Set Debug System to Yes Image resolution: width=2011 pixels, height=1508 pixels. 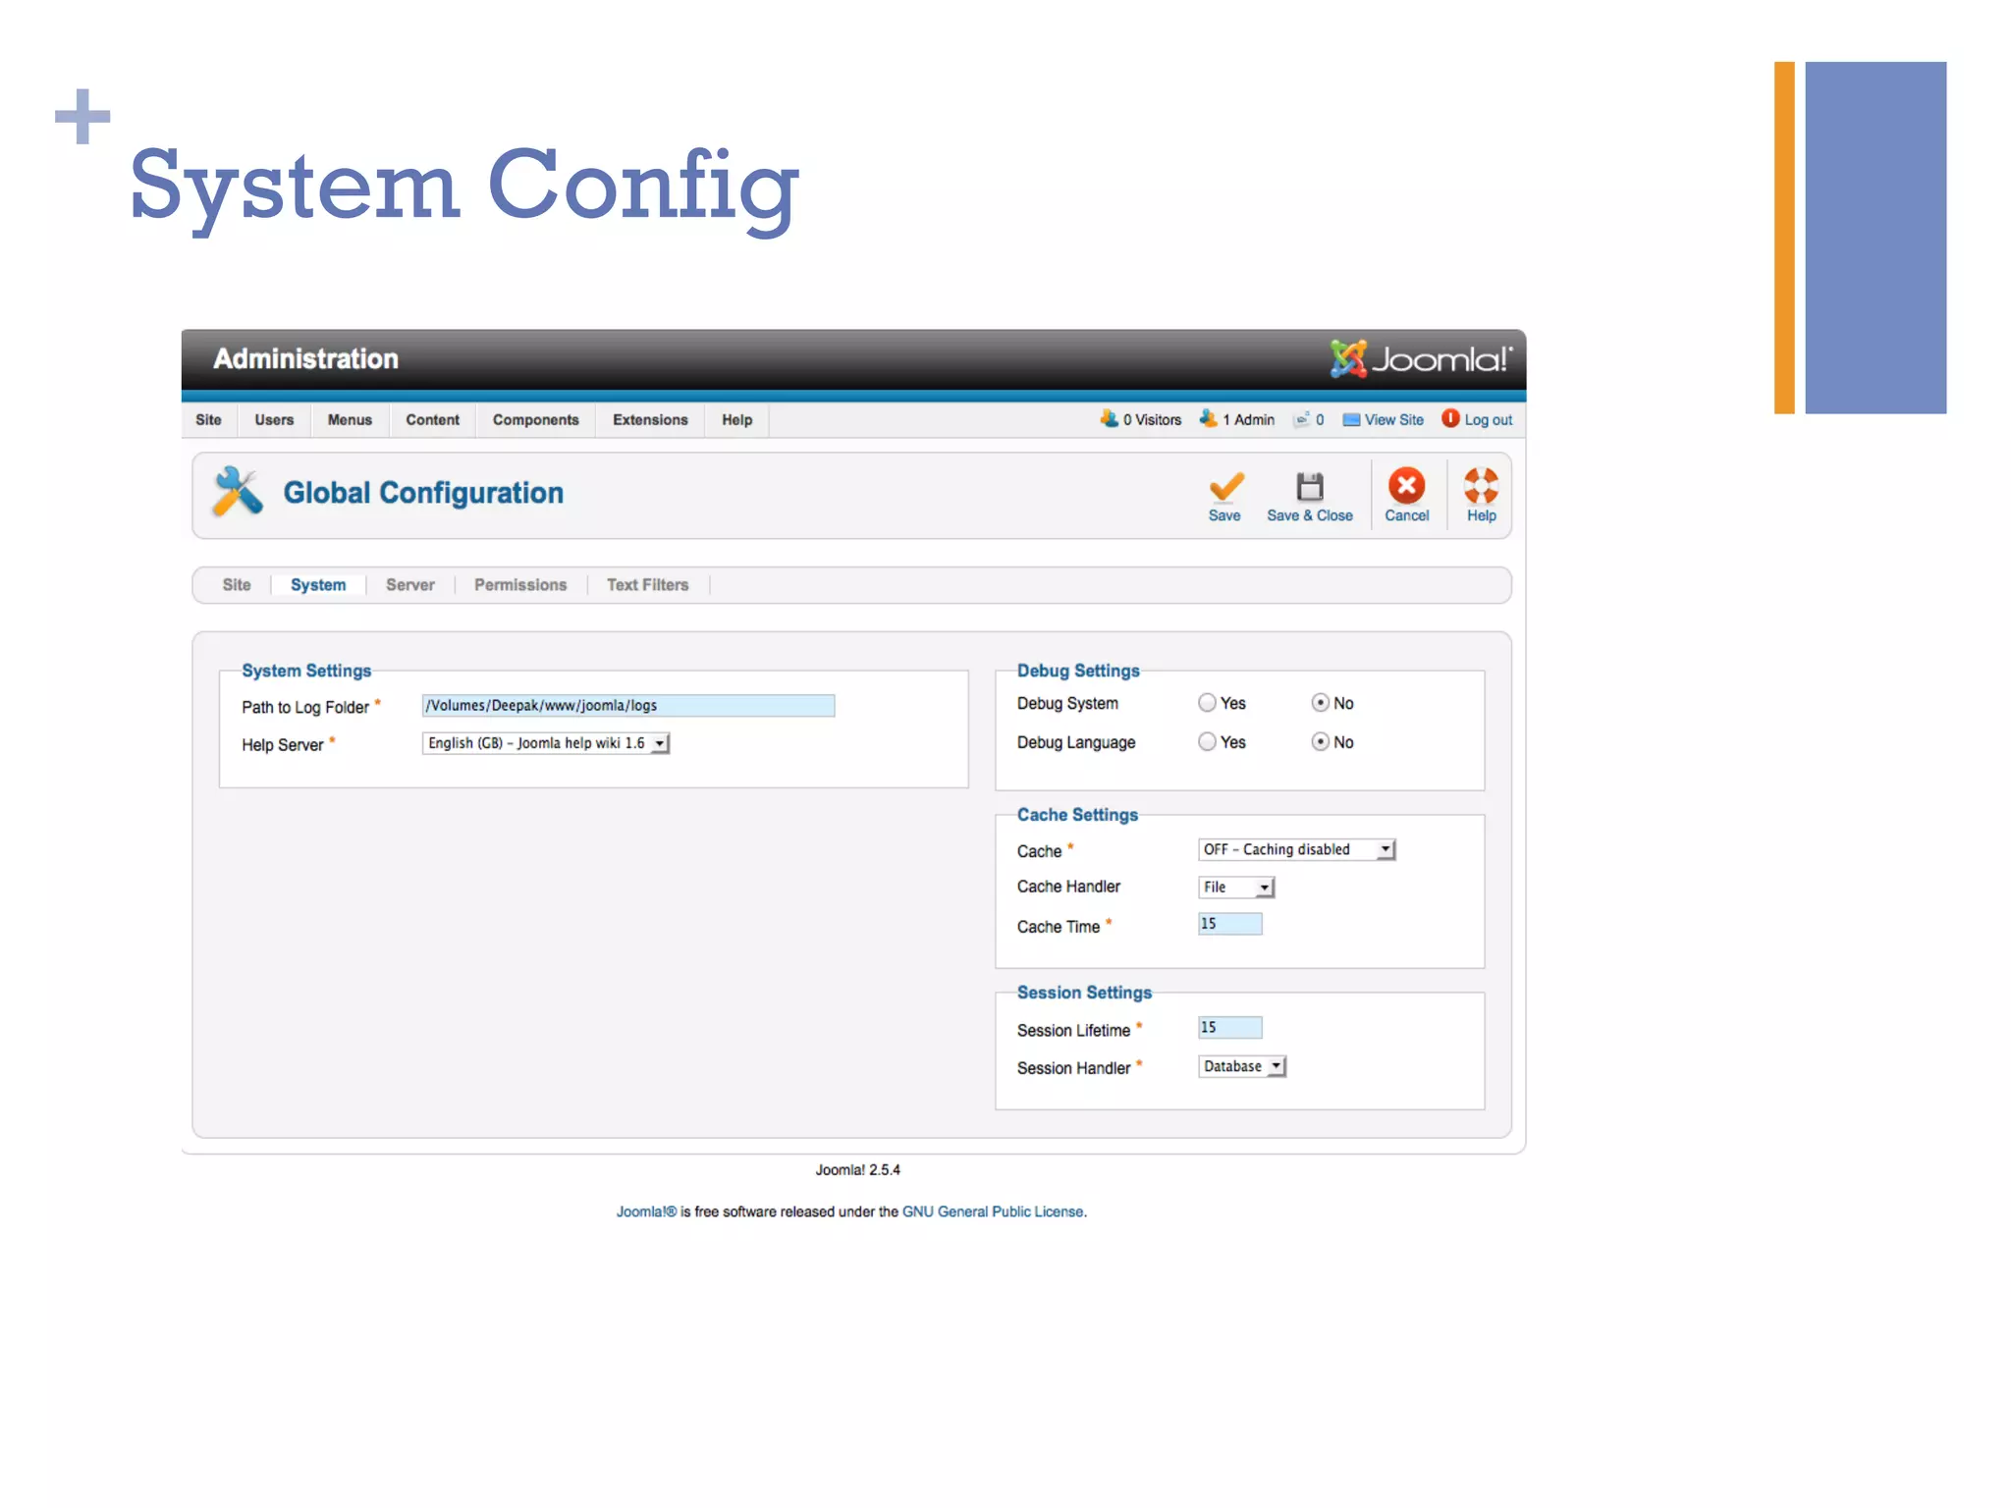tap(1207, 703)
